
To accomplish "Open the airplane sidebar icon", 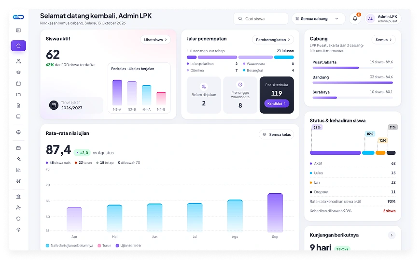I will pyautogui.click(x=18, y=181).
